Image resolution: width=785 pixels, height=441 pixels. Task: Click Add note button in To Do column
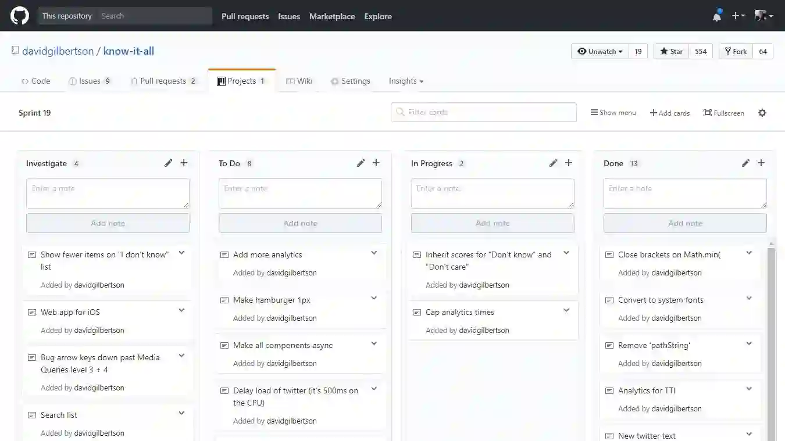300,223
